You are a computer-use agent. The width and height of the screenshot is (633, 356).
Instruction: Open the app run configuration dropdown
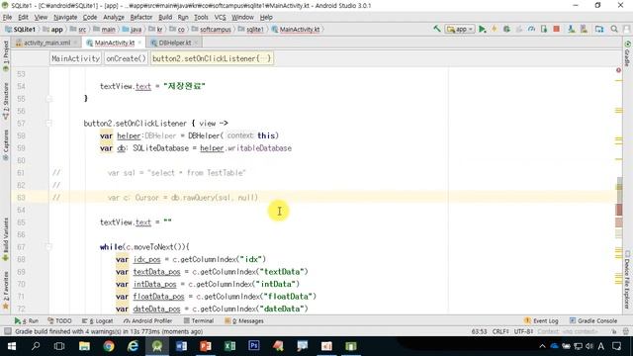pyautogui.click(x=460, y=29)
